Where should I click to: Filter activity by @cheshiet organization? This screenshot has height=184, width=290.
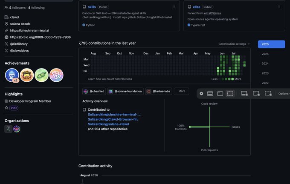[x=94, y=91]
